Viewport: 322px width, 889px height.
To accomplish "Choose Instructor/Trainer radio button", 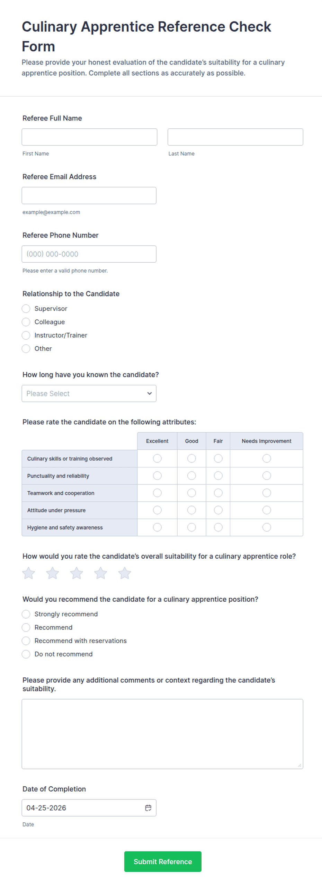I will 26,335.
